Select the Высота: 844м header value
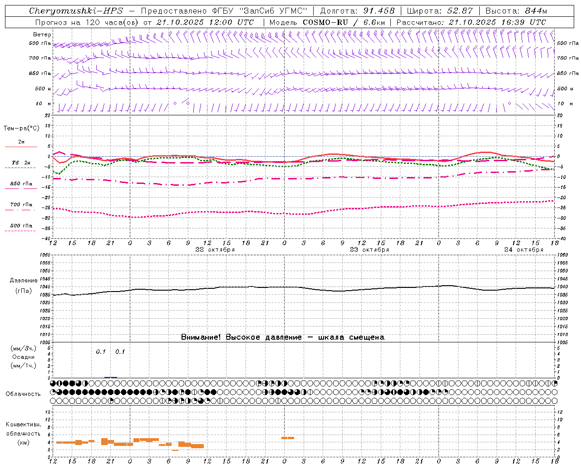This screenshot has height=465, width=581. pos(516,11)
